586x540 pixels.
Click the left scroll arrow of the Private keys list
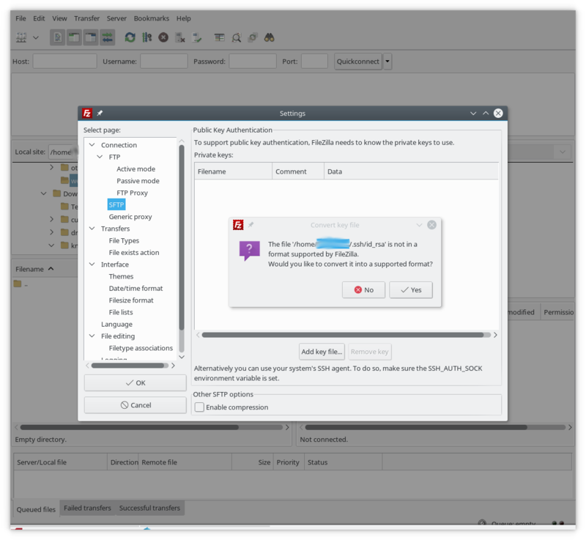(198, 335)
